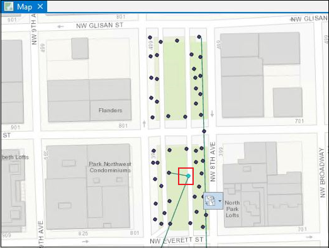
Task: Click the down one-way arrow above NW 8th Ave
Action: [212, 113]
